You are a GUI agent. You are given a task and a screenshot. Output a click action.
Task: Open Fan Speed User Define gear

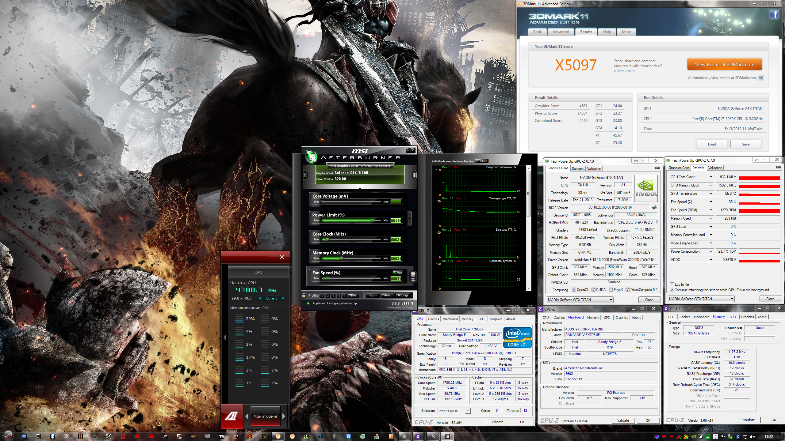413,275
